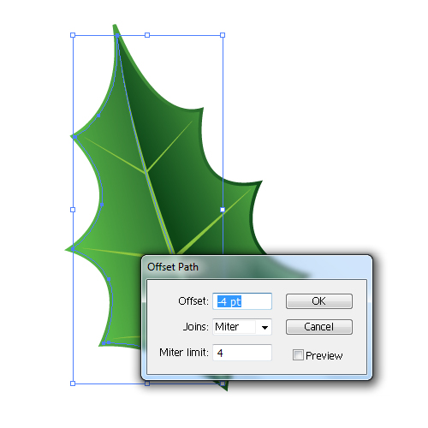
Task: Click the top-right corner bounding box handle
Action: coord(223,35)
